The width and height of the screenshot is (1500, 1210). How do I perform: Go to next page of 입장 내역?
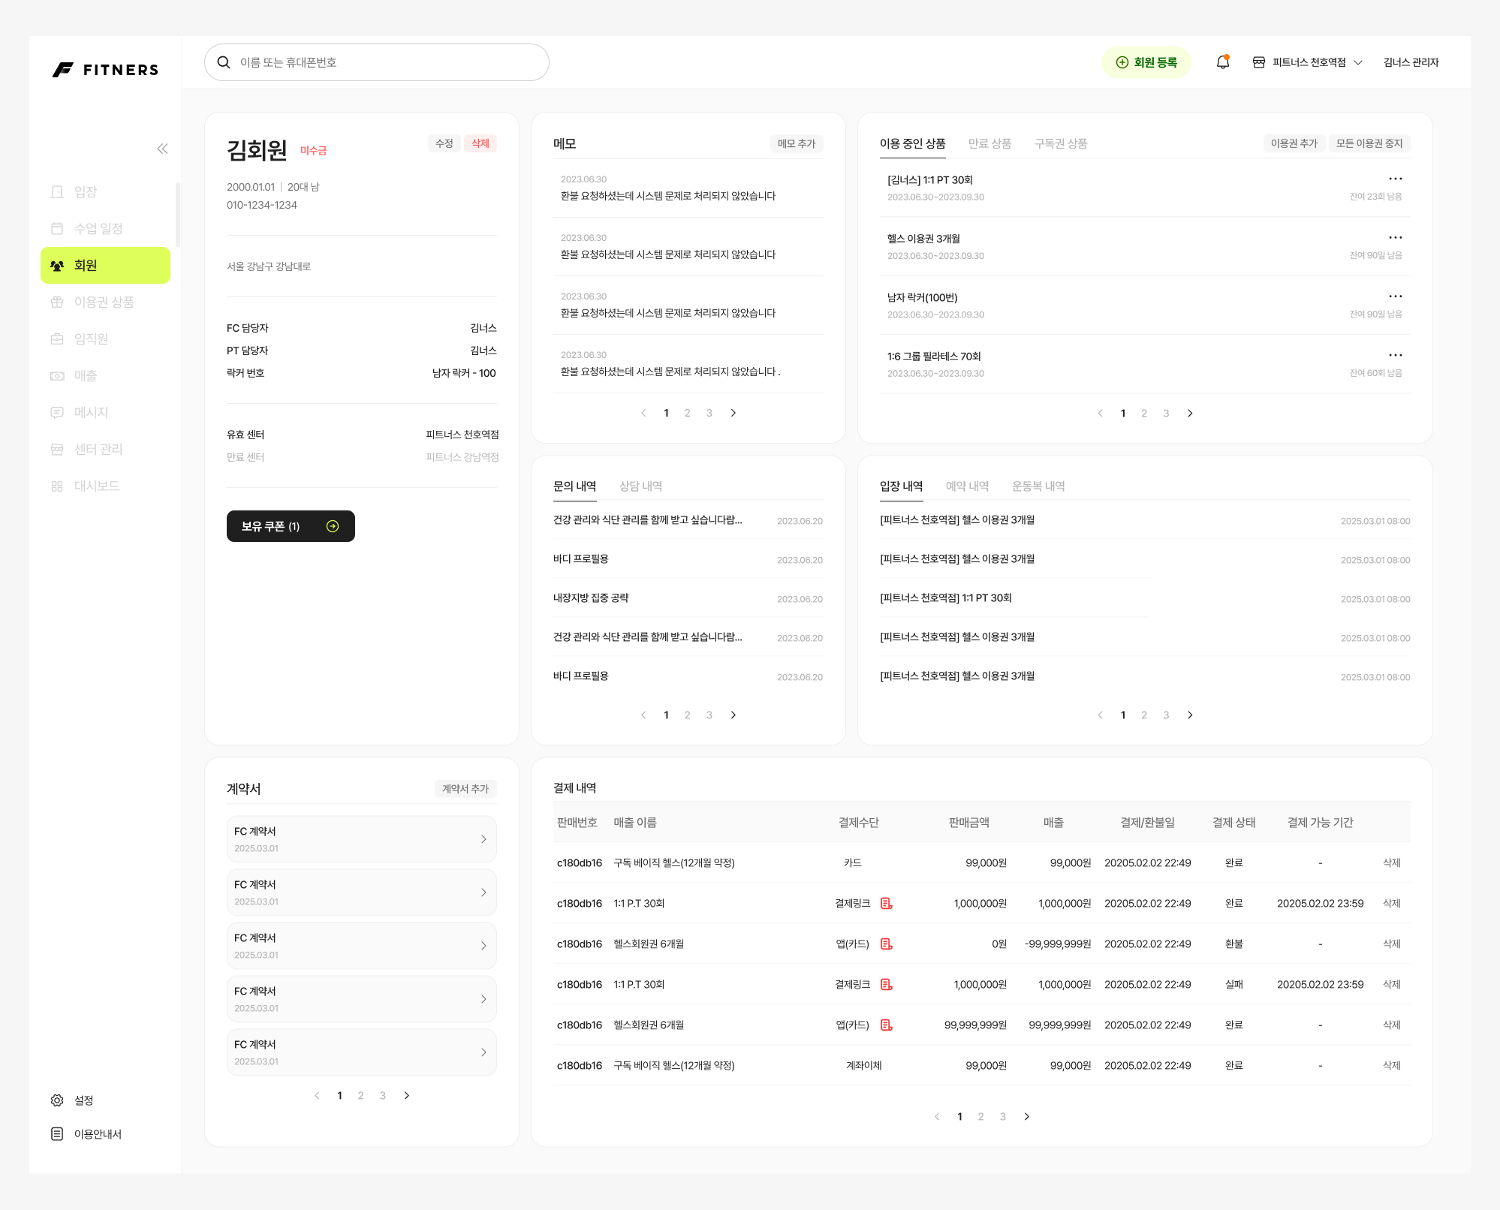[x=1190, y=715]
